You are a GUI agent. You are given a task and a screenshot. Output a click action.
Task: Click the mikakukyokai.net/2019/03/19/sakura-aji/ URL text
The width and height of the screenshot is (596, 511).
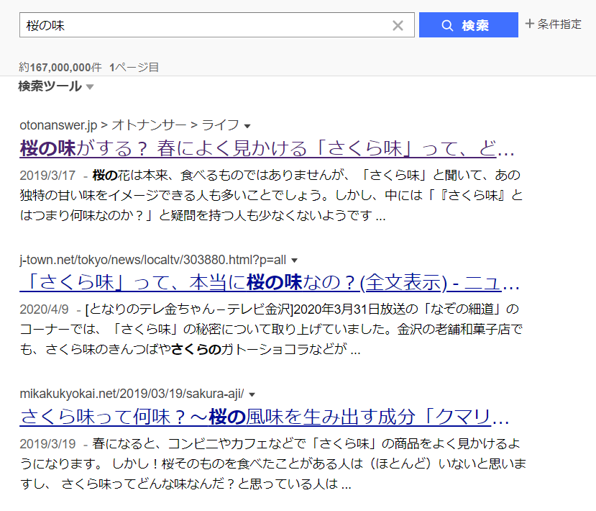132,394
